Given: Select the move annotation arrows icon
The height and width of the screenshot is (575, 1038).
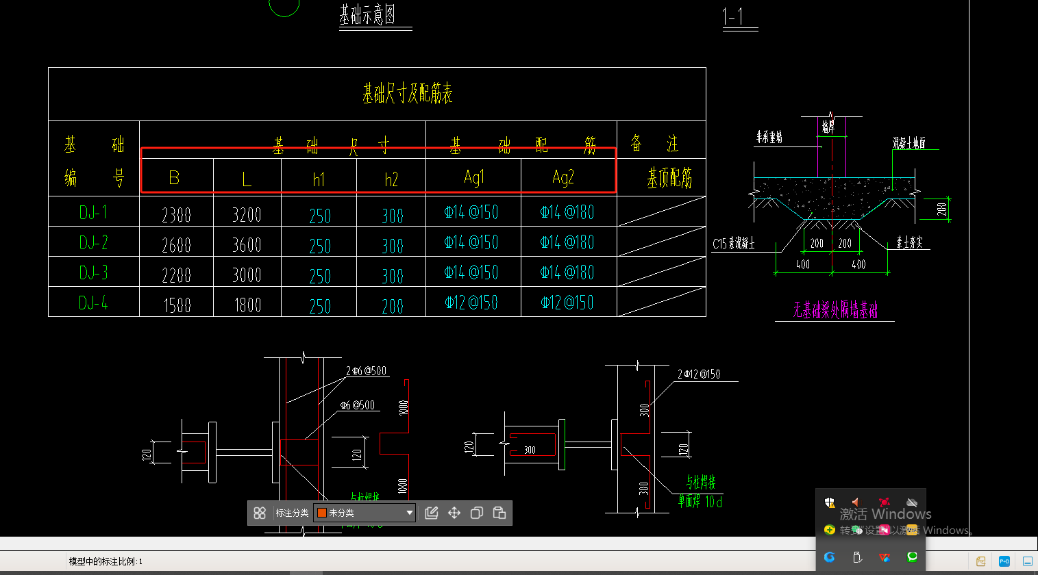Looking at the screenshot, I should 454,513.
